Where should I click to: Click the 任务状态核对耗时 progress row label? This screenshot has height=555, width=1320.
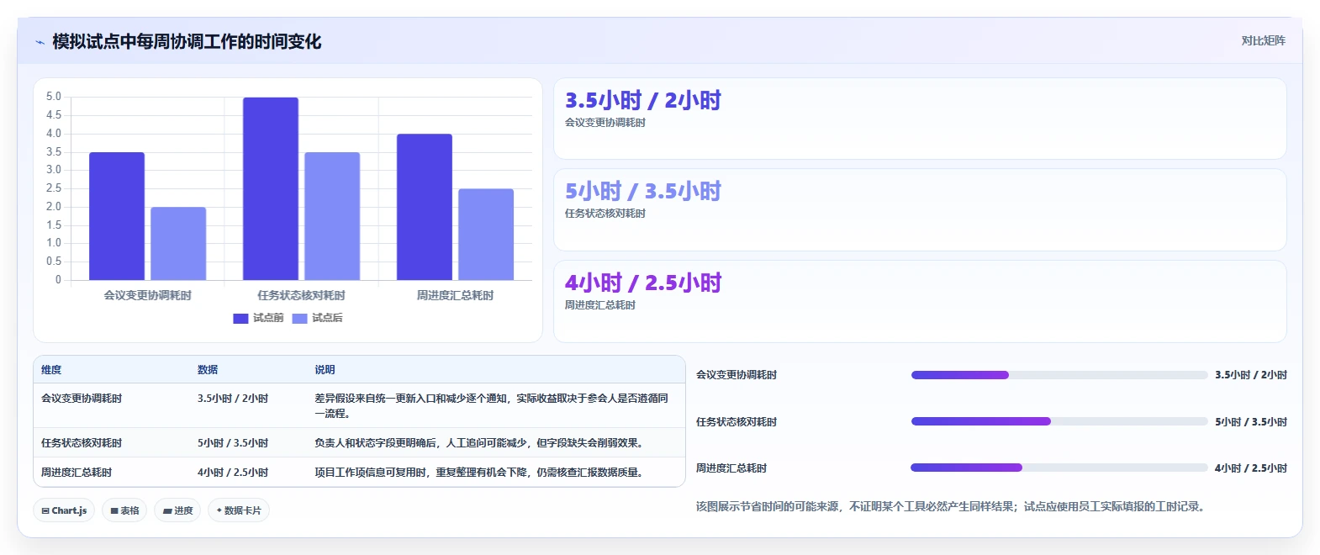coord(737,422)
